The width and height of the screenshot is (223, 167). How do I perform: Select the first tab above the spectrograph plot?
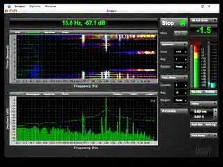click(18, 32)
